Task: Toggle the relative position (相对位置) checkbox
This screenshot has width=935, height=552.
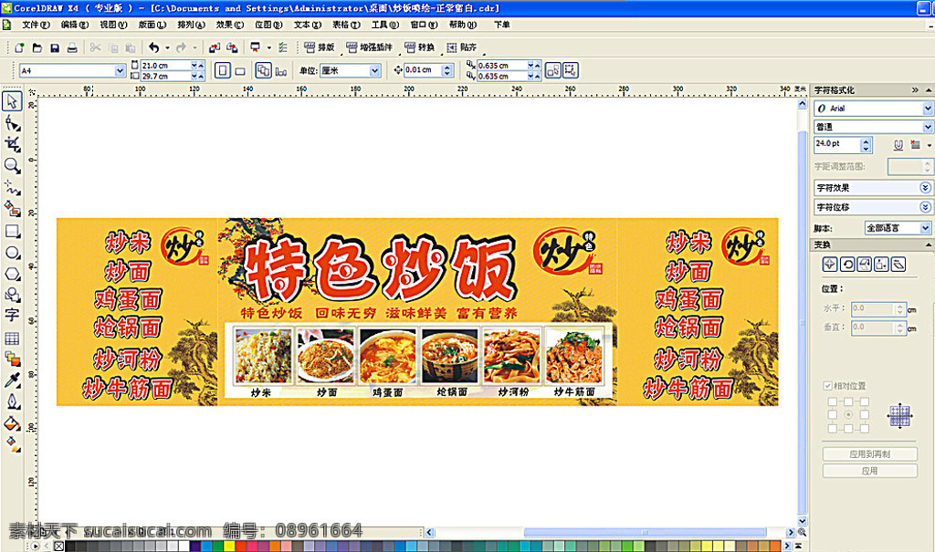Action: tap(827, 386)
